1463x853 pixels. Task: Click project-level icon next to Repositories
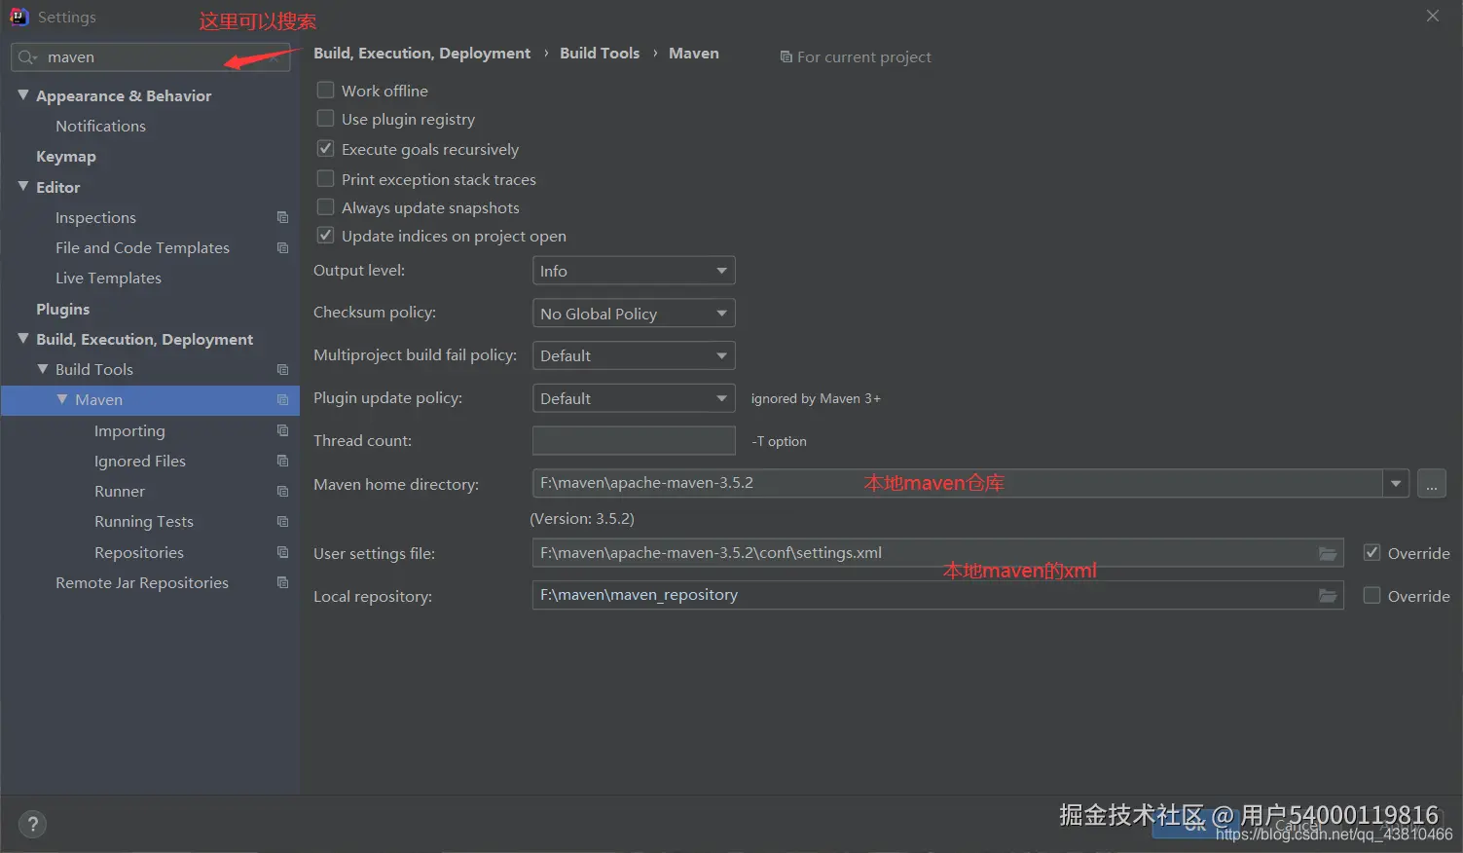click(282, 552)
